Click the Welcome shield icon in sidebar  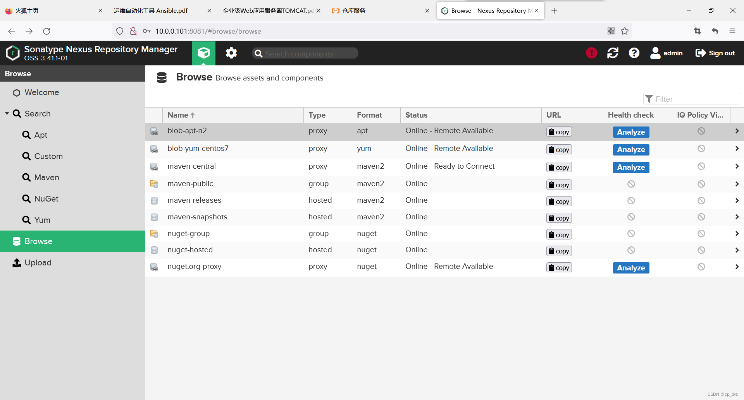(x=16, y=92)
